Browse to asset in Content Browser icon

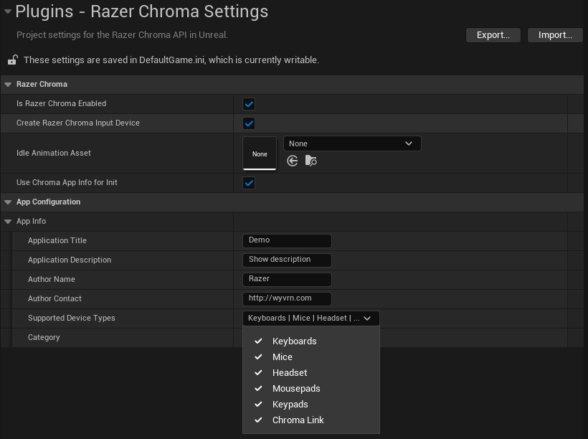pos(311,161)
